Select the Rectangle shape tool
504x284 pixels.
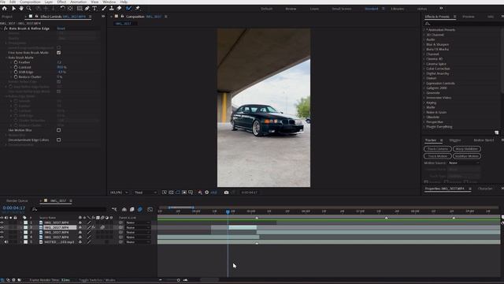pyautogui.click(x=80, y=9)
